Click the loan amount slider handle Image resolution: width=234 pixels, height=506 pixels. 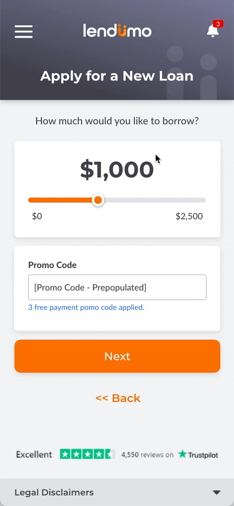coord(98,200)
